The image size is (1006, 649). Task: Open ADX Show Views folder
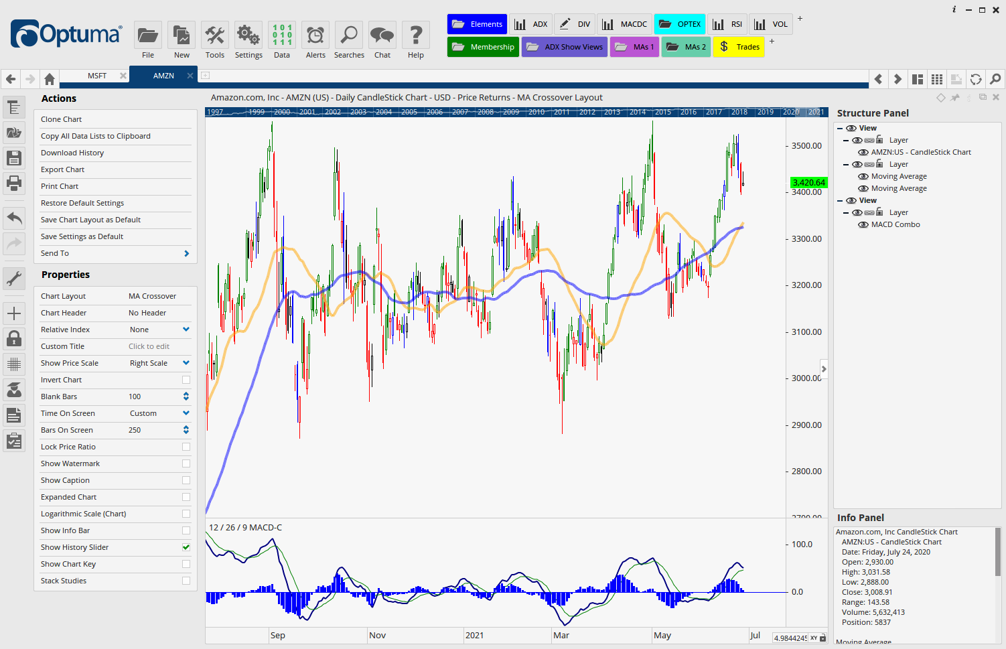click(x=565, y=47)
